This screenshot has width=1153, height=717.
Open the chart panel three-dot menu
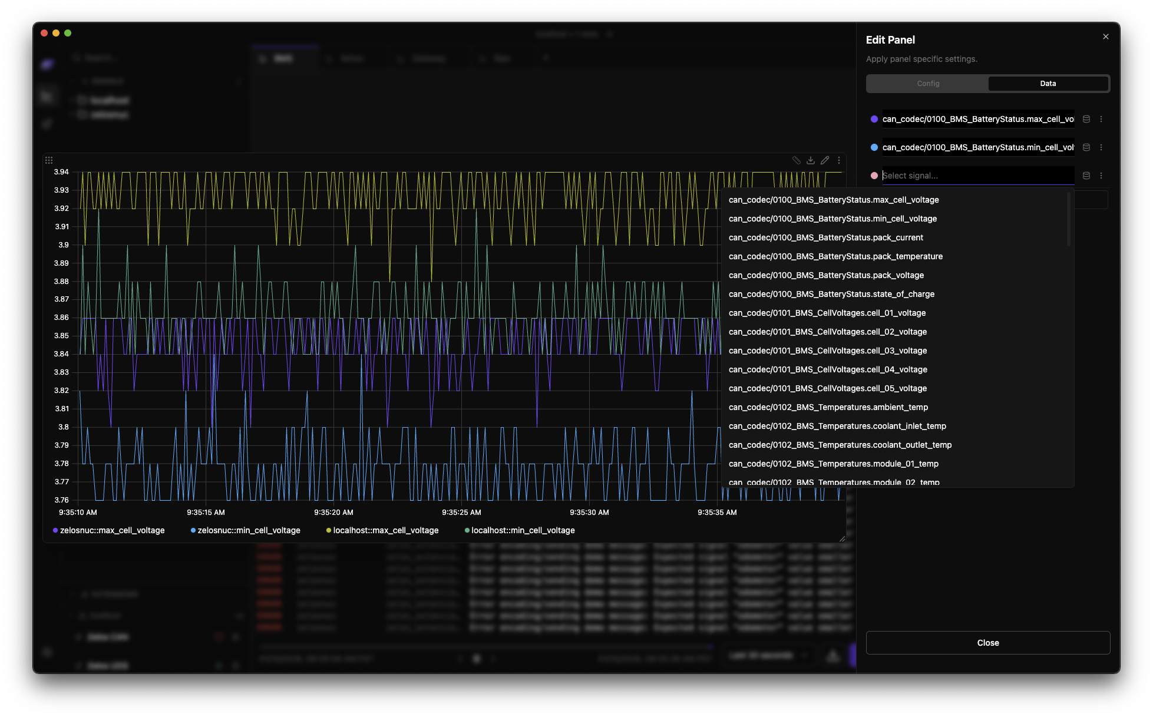tap(839, 160)
